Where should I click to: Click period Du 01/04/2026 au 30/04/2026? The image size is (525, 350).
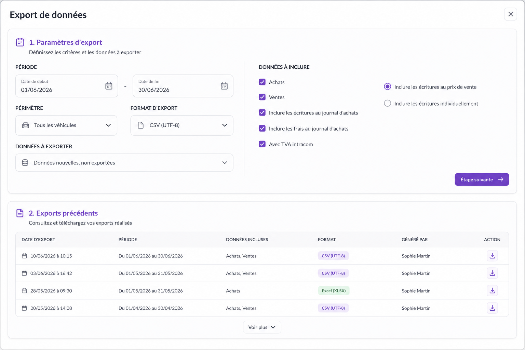(x=151, y=308)
